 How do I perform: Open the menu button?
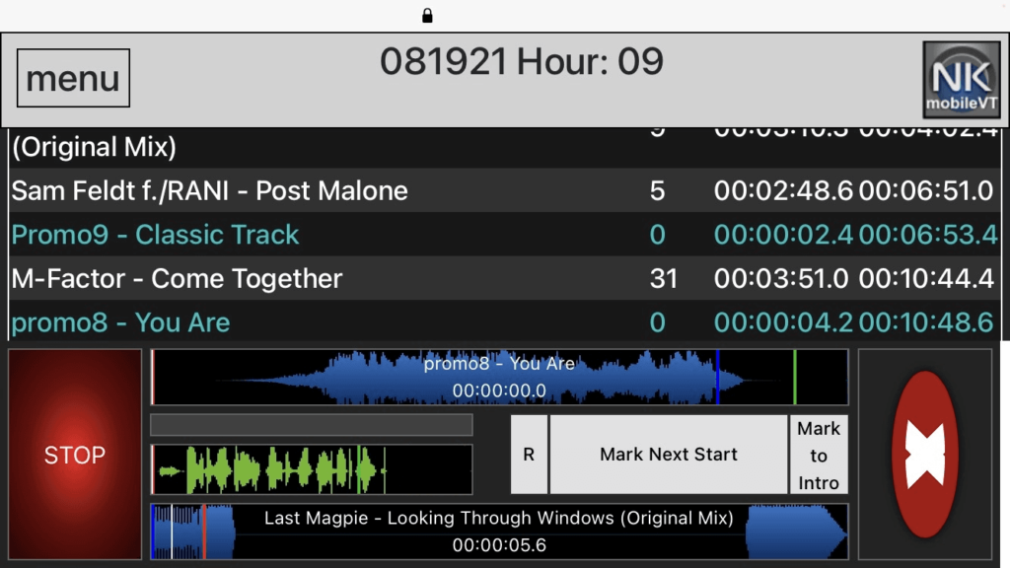coord(73,78)
